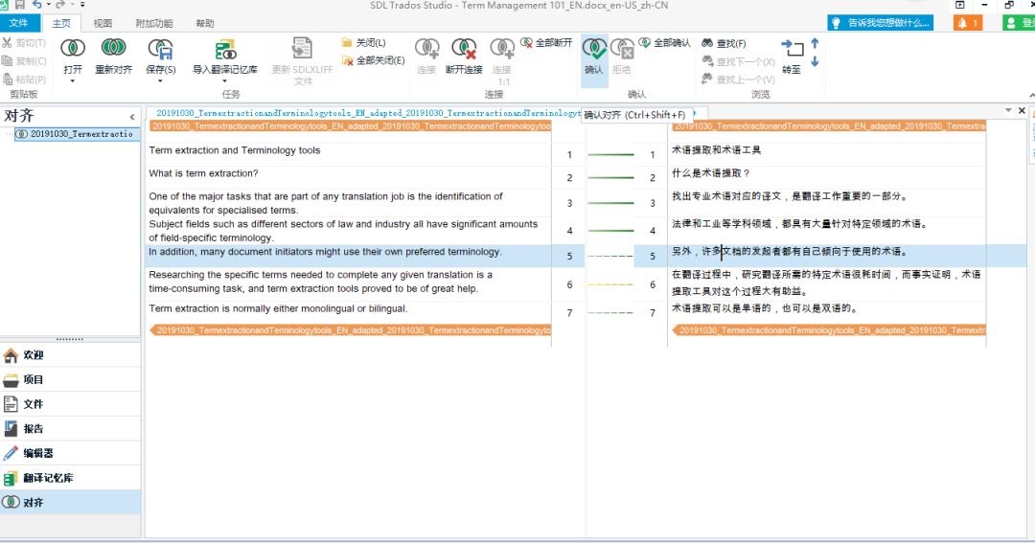Click target segment '术语提取可以是单语的，也可以是双语的。'

[x=765, y=308]
